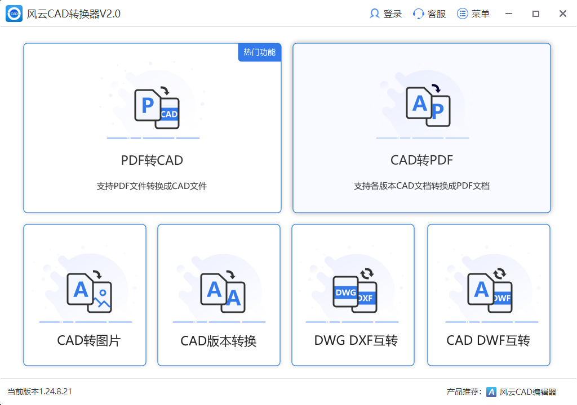This screenshot has width=577, height=405.
Task: Click the 风云CAD编辑器 product icon
Action: (x=491, y=392)
